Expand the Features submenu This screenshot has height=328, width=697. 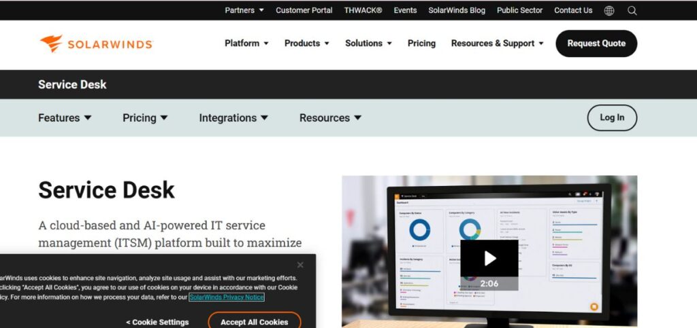point(65,118)
